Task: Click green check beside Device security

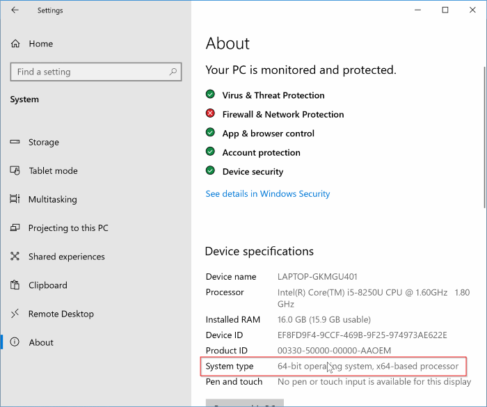Action: pyautogui.click(x=210, y=170)
